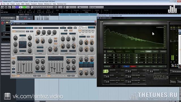Click the drive knob in Spire FX section
Image resolution: width=181 pixels, height=102 pixels.
coord(81,42)
